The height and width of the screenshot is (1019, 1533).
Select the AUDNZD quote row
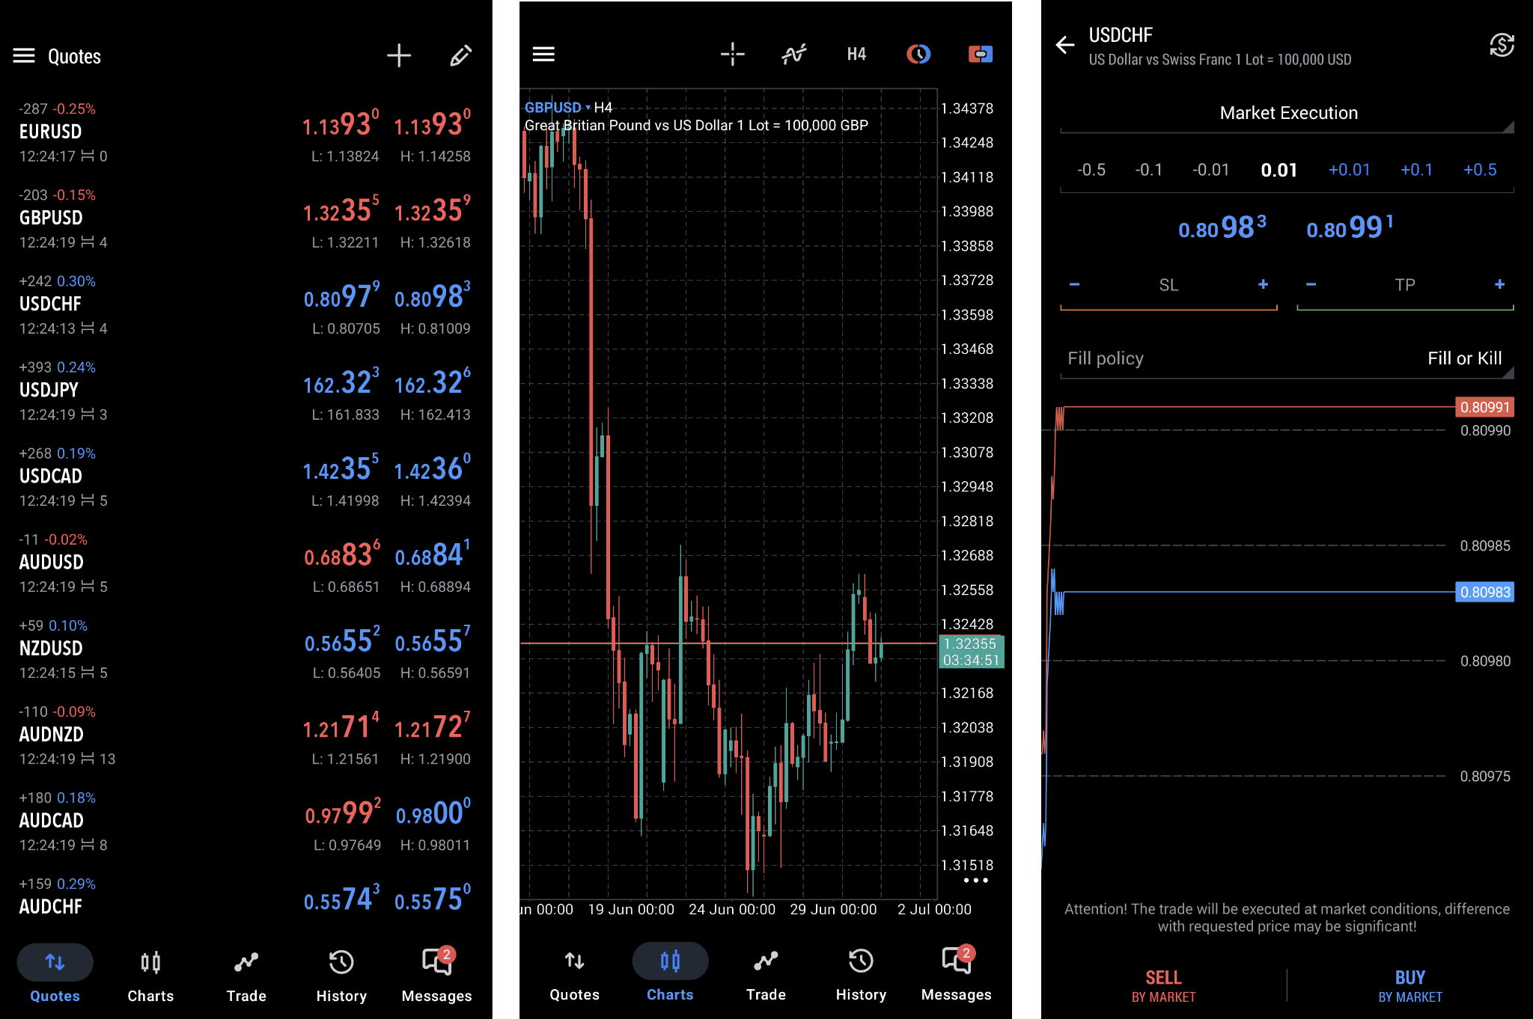pyautogui.click(x=246, y=735)
